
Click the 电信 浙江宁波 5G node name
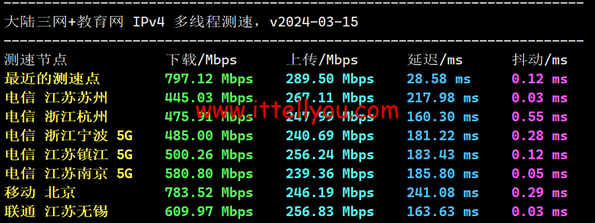[x=69, y=136]
